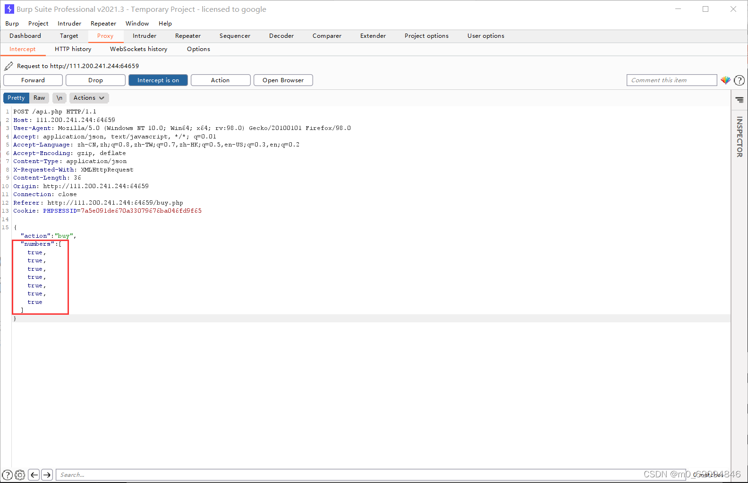Switch to the Target tab

click(x=69, y=36)
